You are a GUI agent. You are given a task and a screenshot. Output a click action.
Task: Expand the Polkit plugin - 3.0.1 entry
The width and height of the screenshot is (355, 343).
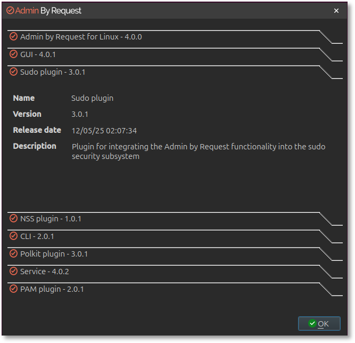[x=54, y=254]
